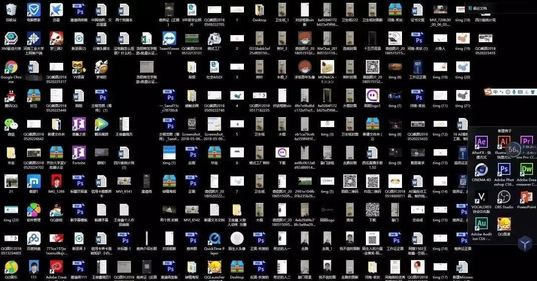Launch AfterFX shortcut in the 新建格子 panel
Viewport: 537px width, 281px height.
[481, 142]
